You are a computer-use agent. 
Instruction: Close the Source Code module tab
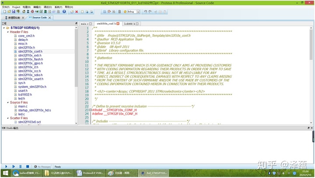[x=49, y=18]
